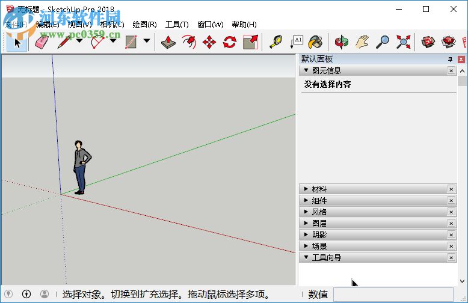Click the human figure in the viewport
The width and height of the screenshot is (468, 303).
[x=82, y=167]
